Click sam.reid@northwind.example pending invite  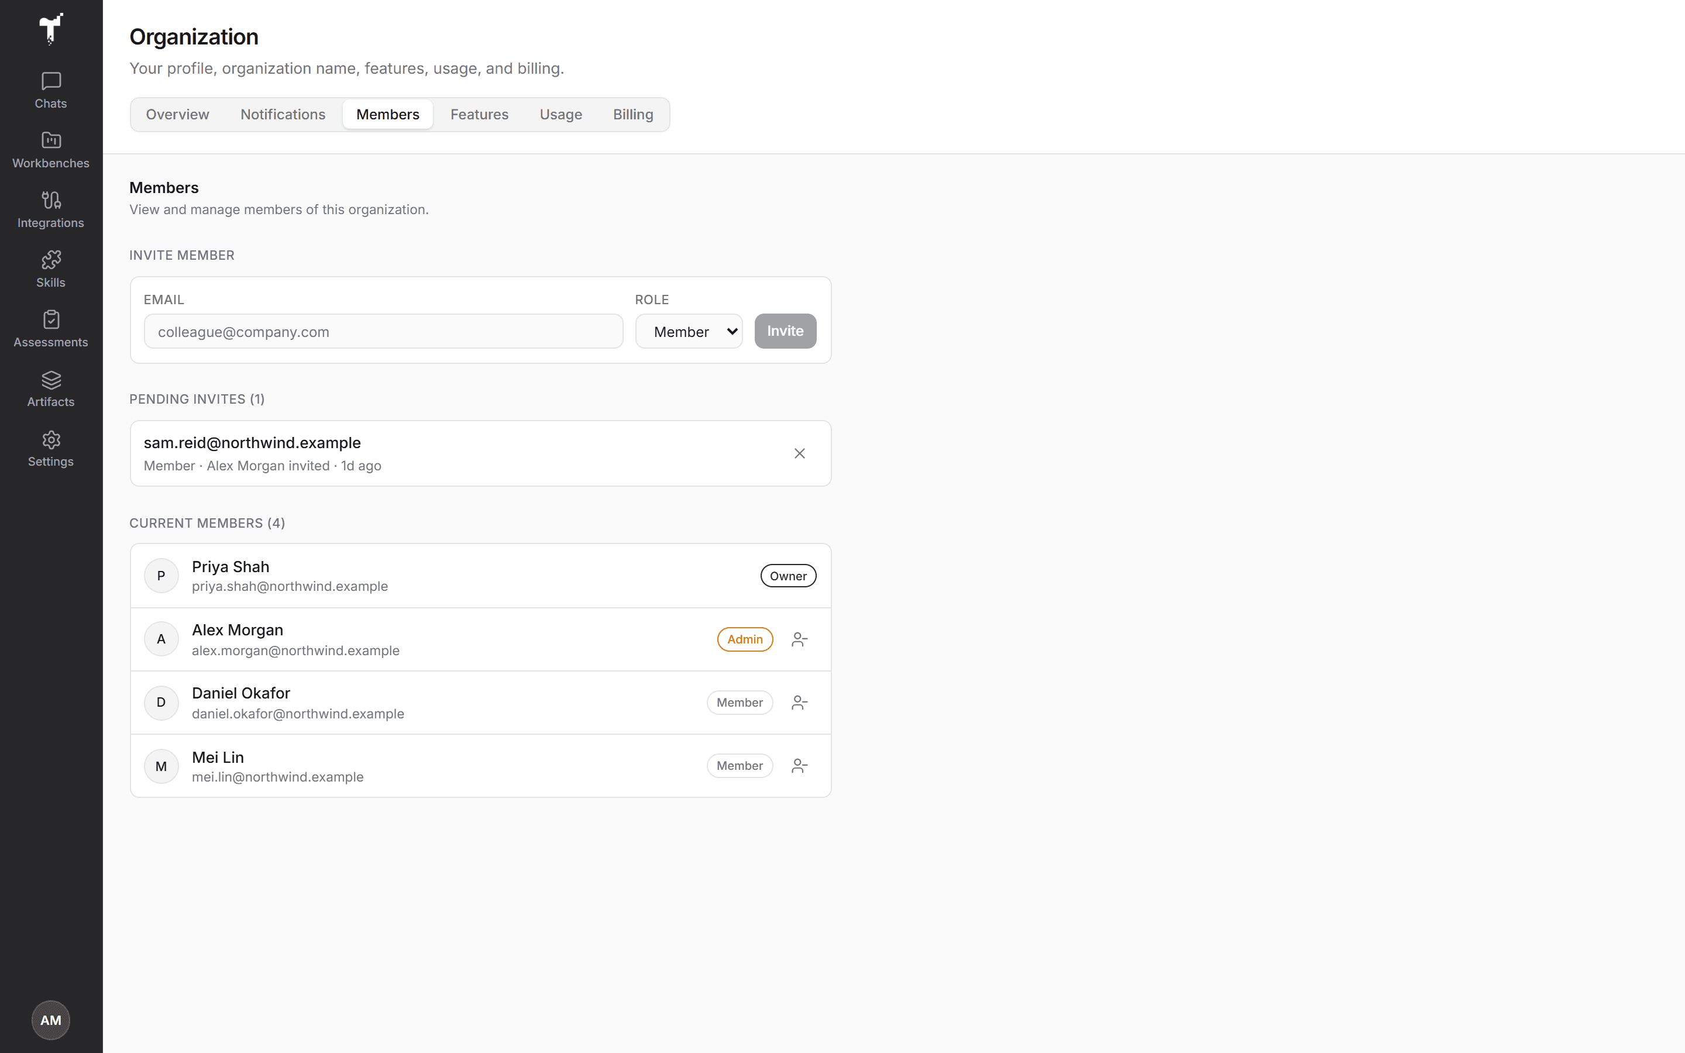tap(252, 443)
